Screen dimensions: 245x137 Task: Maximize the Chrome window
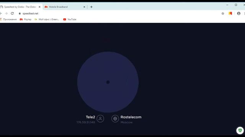click(236, 5)
